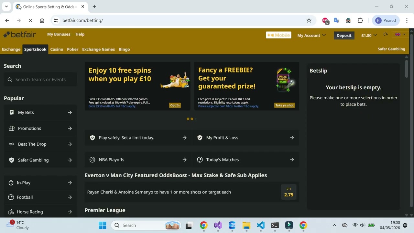Viewport: 414px width, 233px height.
Task: Show hidden system tray icons
Action: pos(334,225)
